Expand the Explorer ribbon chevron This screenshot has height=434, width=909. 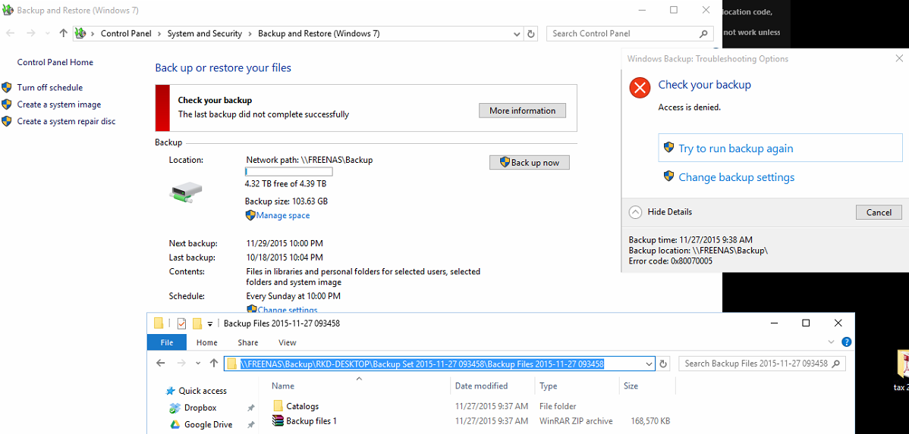pyautogui.click(x=832, y=342)
